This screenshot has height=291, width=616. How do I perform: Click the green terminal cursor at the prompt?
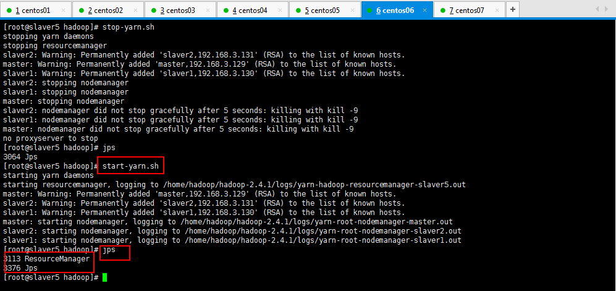104,277
